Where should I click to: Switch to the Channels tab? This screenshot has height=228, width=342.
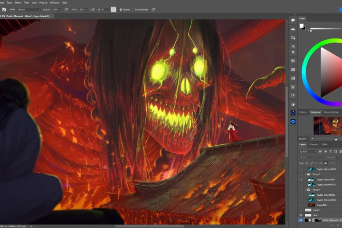tap(313, 144)
